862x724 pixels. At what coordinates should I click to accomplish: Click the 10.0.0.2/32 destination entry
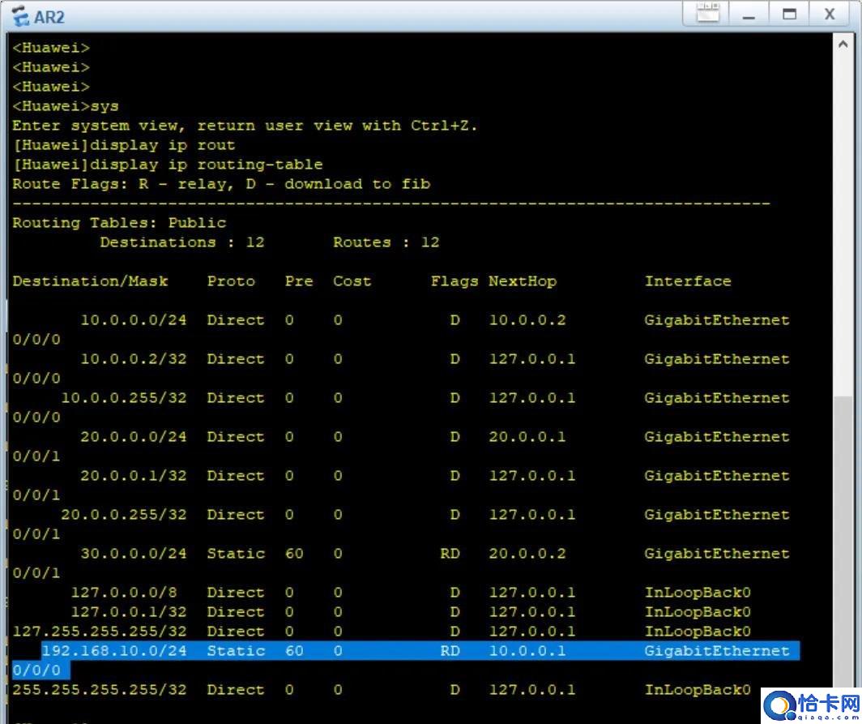click(134, 359)
